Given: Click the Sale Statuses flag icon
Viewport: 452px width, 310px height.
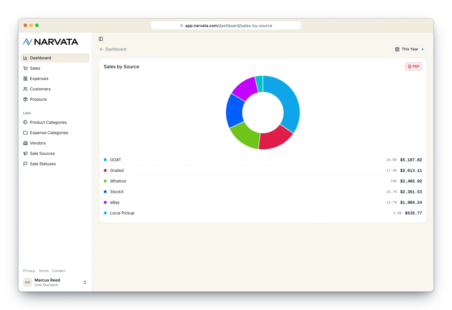Looking at the screenshot, I should 25,164.
